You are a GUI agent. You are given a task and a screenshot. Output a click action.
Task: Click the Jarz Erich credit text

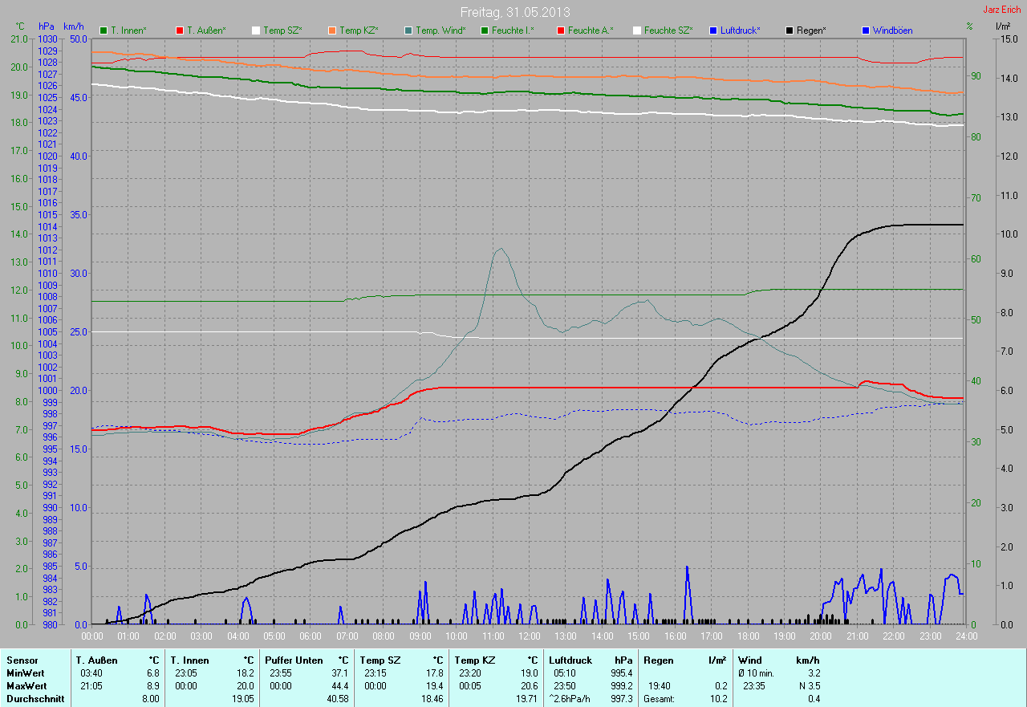[x=1002, y=10]
